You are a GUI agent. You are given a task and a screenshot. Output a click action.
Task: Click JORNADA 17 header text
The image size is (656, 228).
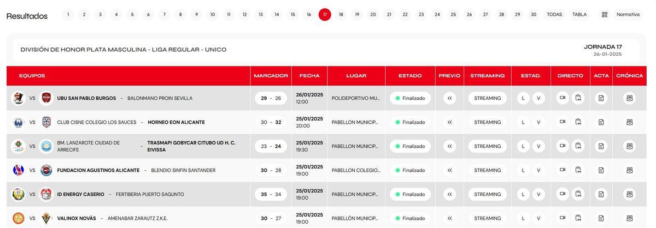point(602,47)
